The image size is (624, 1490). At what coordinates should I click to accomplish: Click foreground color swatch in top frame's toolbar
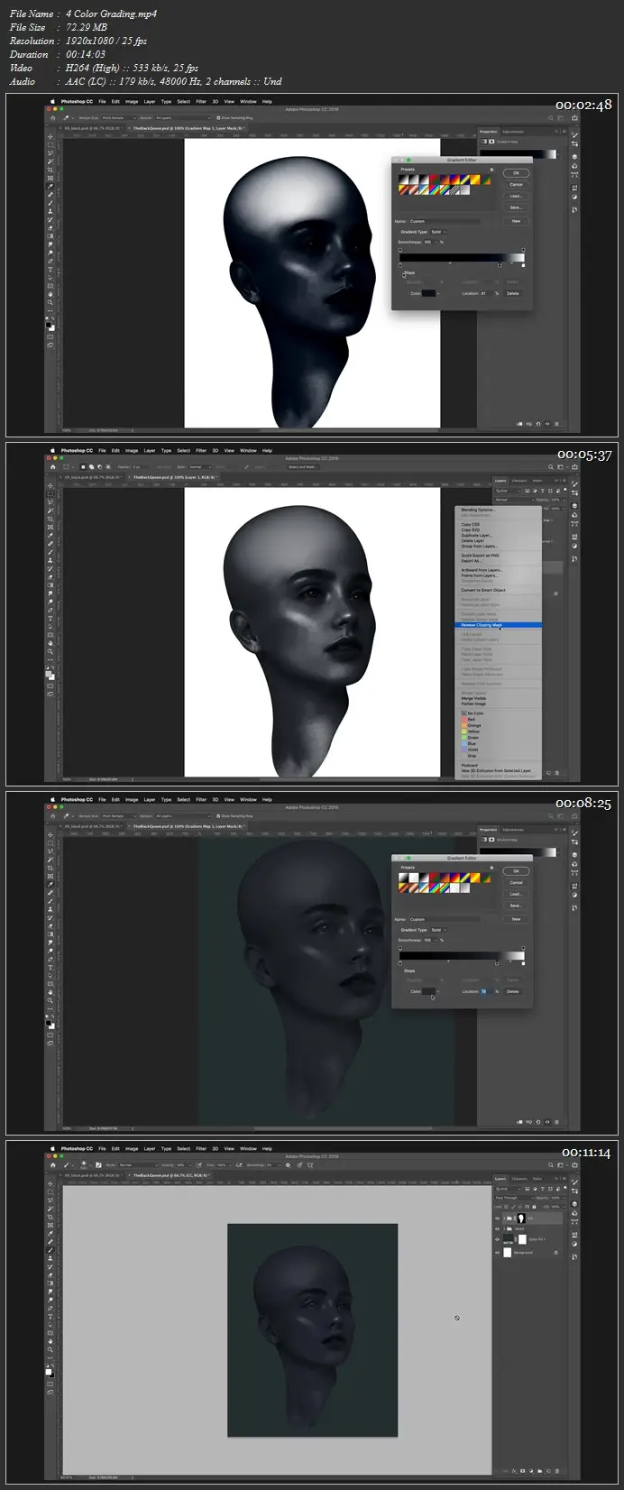[50, 324]
